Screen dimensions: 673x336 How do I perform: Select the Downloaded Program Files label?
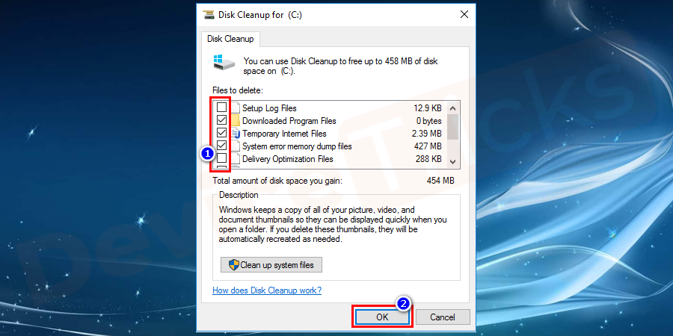pyautogui.click(x=289, y=121)
